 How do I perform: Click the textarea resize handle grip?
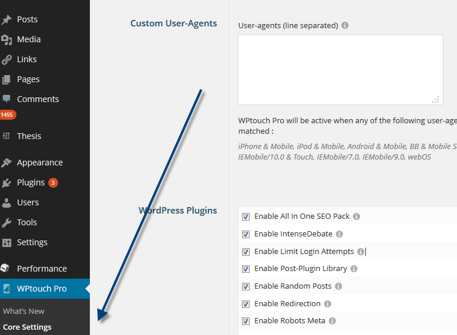pos(436,100)
